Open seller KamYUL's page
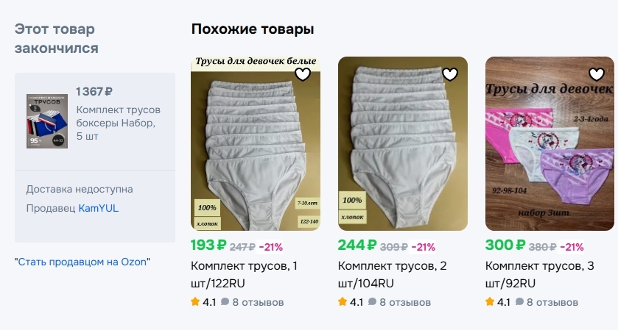 (x=99, y=208)
